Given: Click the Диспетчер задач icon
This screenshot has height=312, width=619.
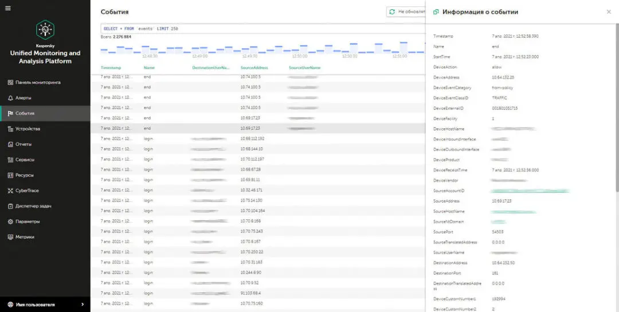Looking at the screenshot, I should tap(11, 206).
